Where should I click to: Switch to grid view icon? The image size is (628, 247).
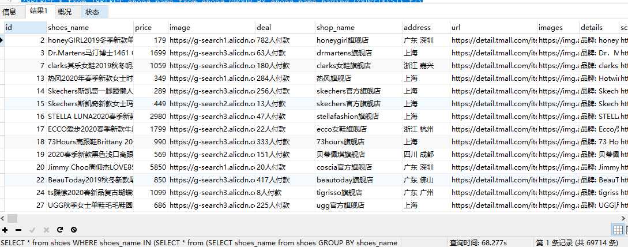[618, 230]
